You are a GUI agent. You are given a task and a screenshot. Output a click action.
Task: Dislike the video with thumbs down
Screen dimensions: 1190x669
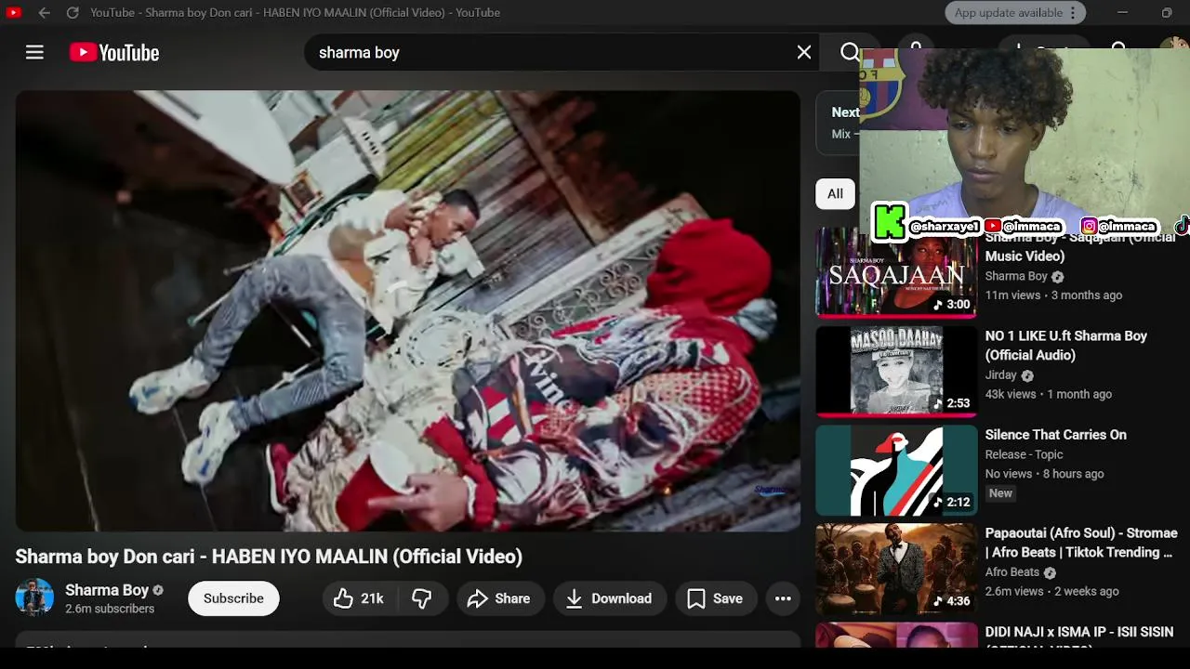click(x=422, y=598)
